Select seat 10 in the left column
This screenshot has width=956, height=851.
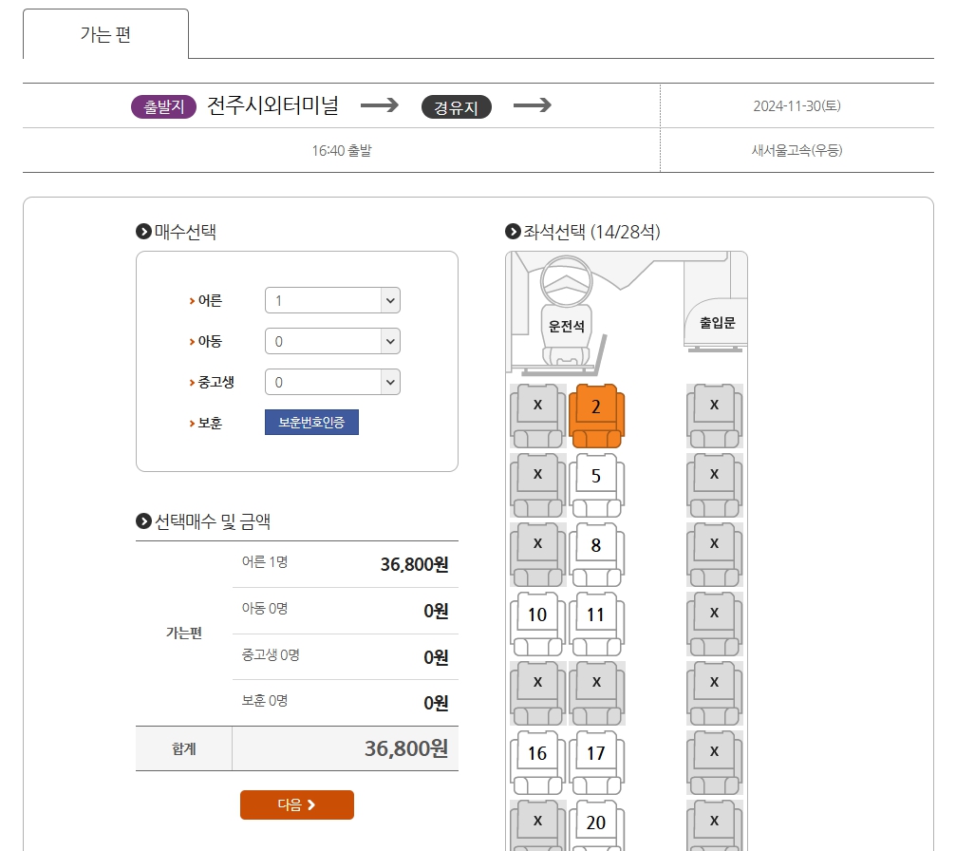[x=536, y=615]
